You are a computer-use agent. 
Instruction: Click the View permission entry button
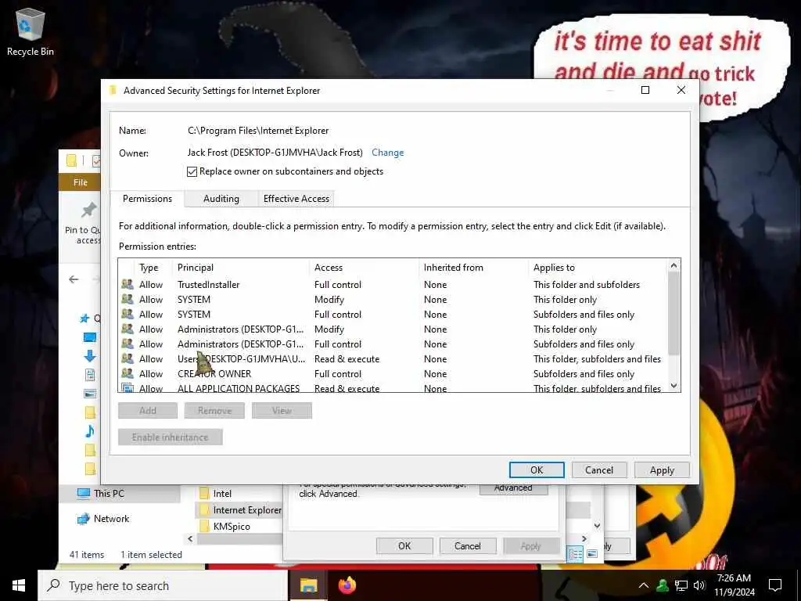click(x=282, y=410)
